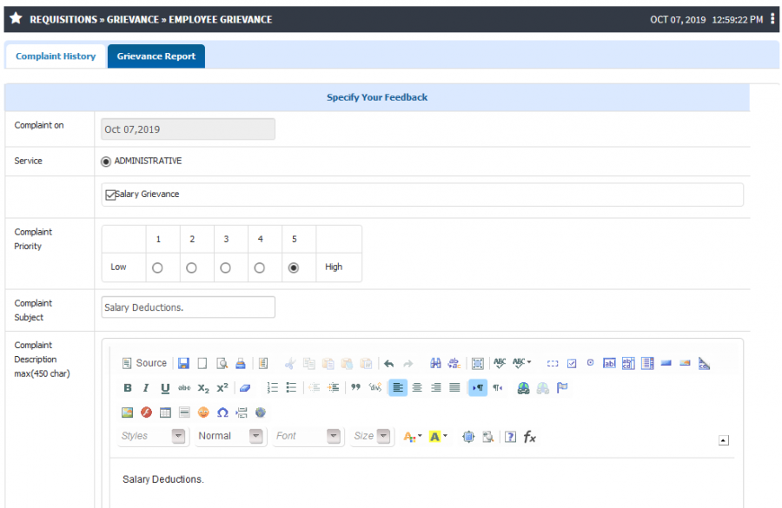Toggle Strikethrough formatting

click(184, 388)
